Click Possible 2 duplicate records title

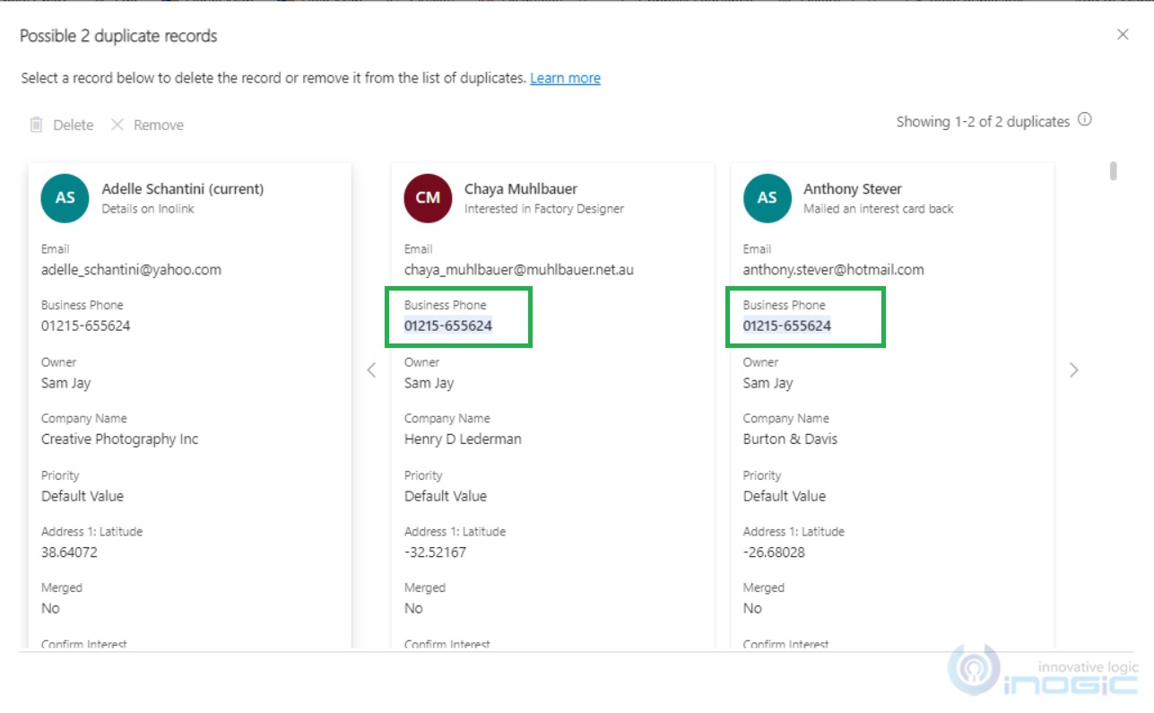118,36
